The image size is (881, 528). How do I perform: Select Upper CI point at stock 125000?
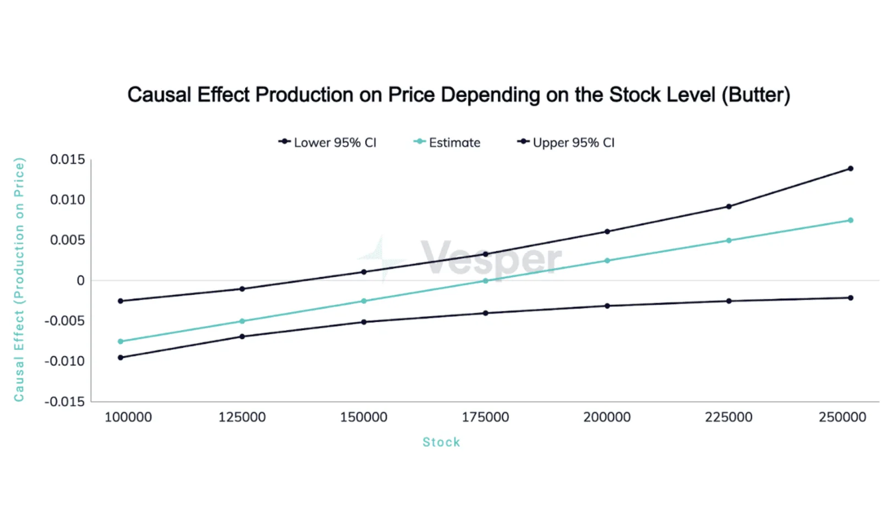242,289
